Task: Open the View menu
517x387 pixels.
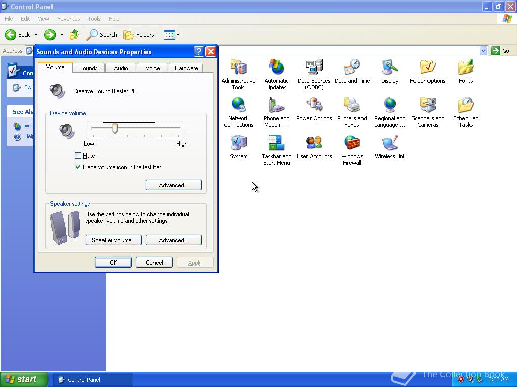Action: click(x=43, y=19)
